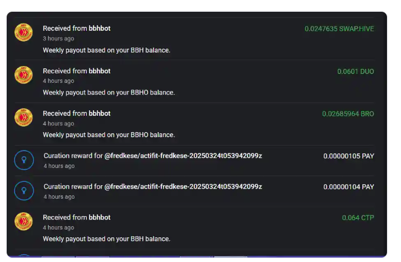Click bbhbot avatar beside DUO payout
This screenshot has height=262, width=401.
pos(24,75)
